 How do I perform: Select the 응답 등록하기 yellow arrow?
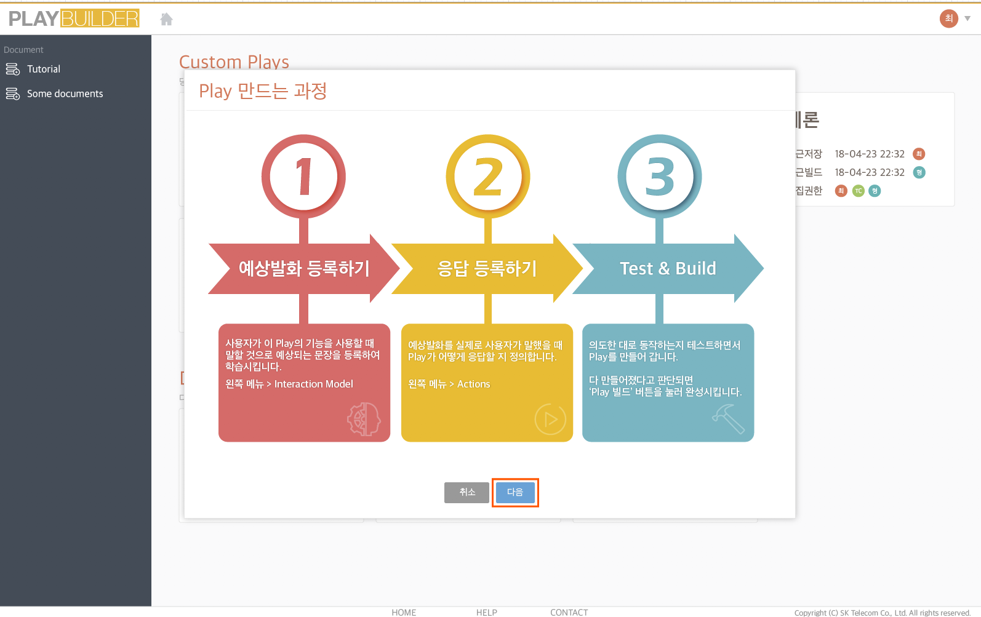tap(487, 268)
